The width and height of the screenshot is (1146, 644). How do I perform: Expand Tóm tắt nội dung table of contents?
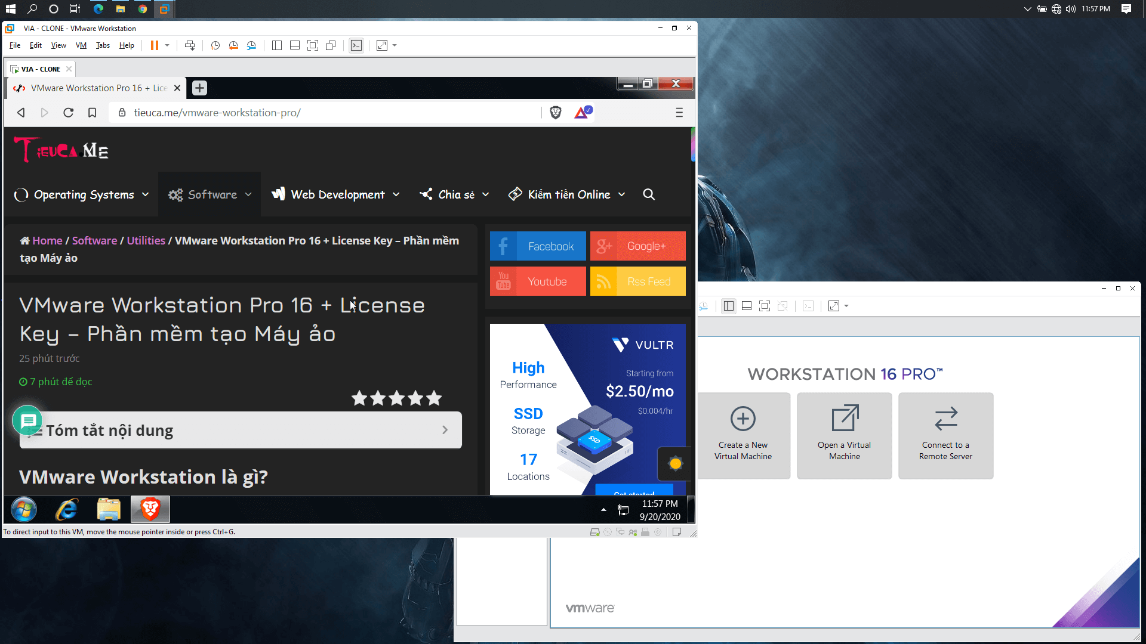(x=241, y=430)
